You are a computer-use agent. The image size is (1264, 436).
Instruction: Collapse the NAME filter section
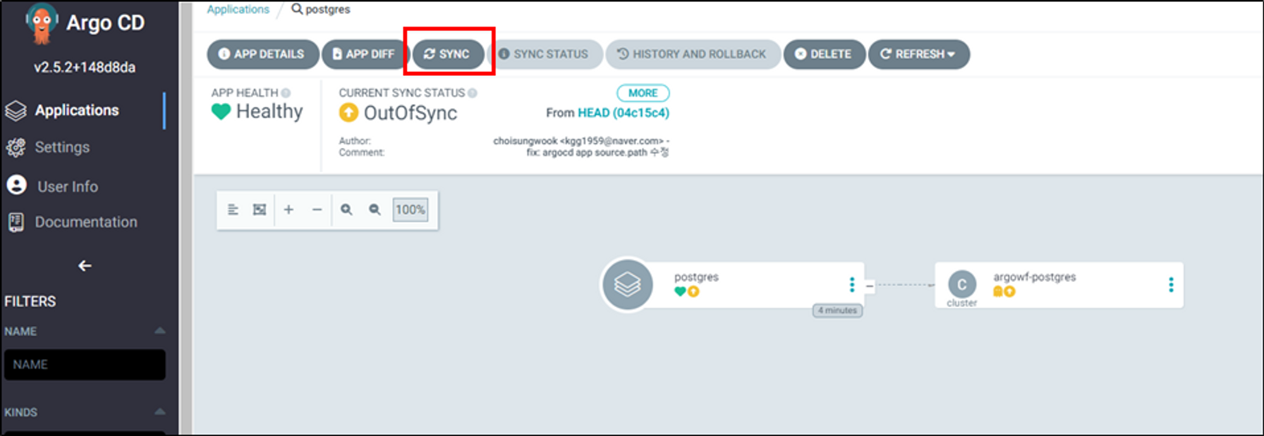160,330
